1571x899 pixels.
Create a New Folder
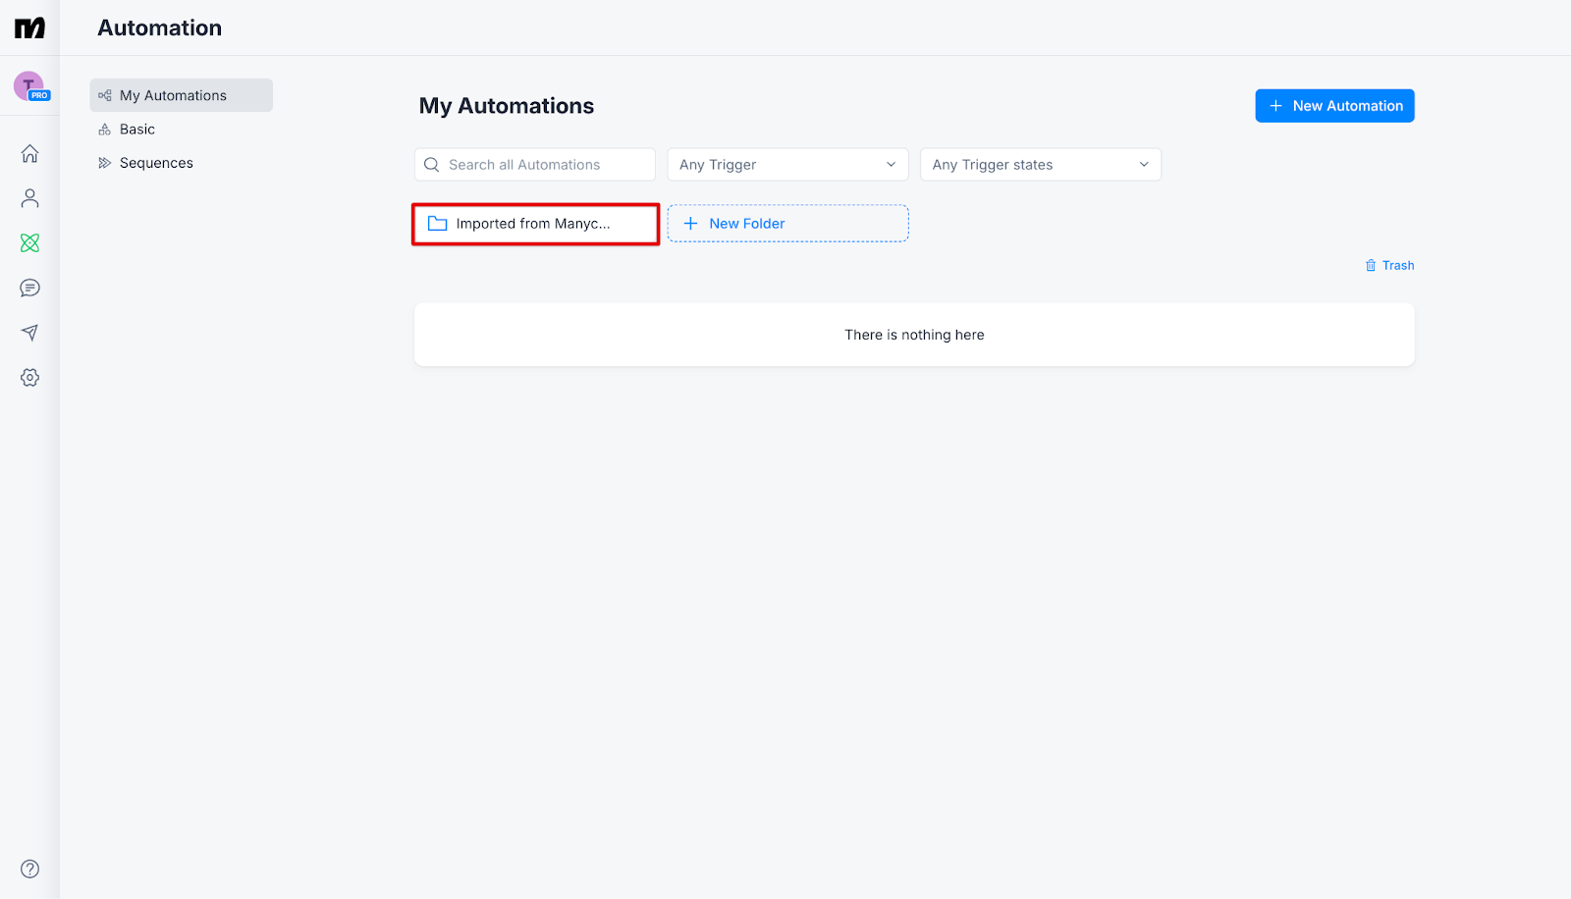pyautogui.click(x=787, y=224)
